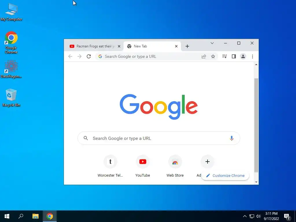Open the Chrome side panel
This screenshot has width=296, height=222.
234,56
